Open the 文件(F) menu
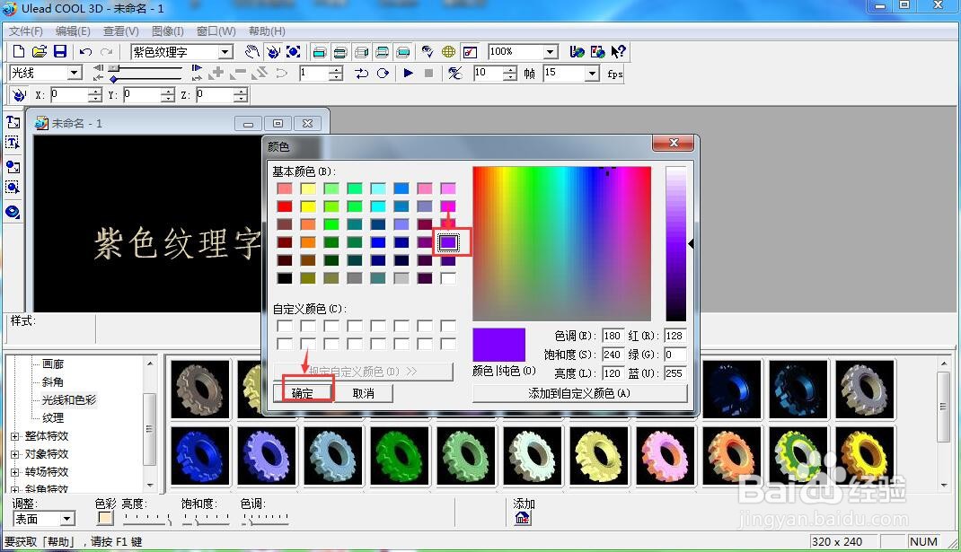This screenshot has height=552, width=961. coord(26,31)
